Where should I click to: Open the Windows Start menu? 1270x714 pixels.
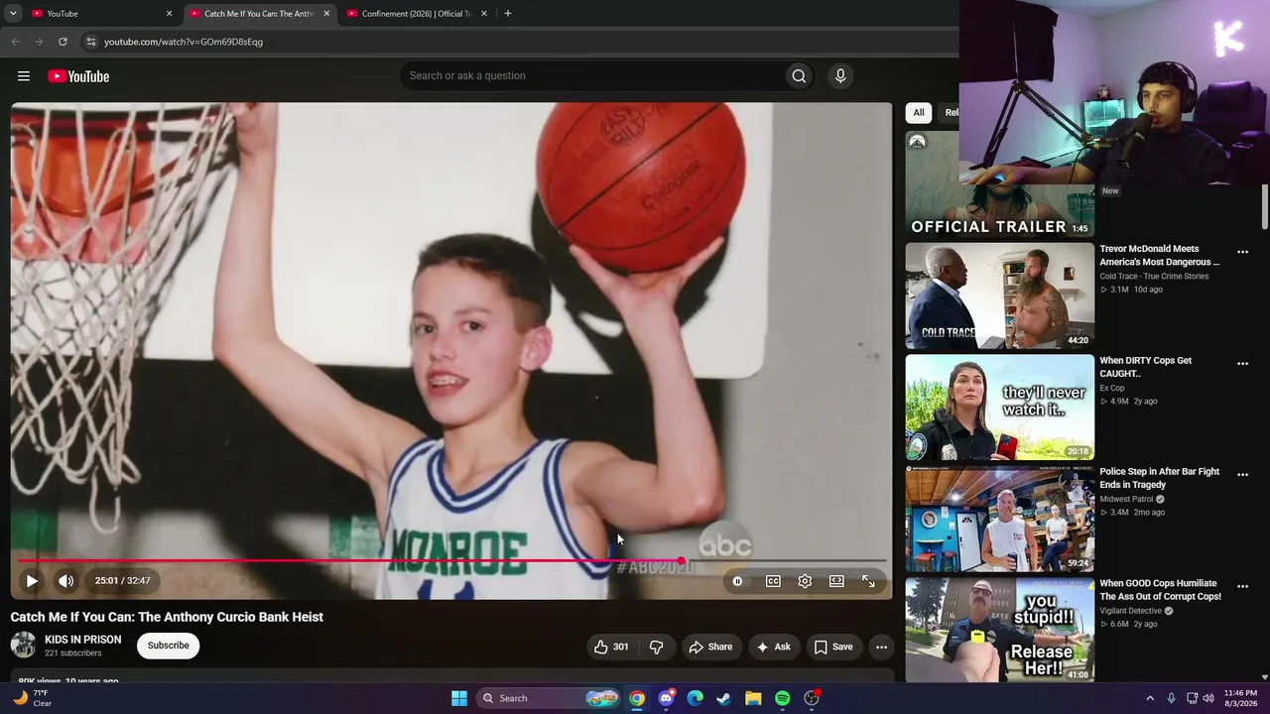459,698
